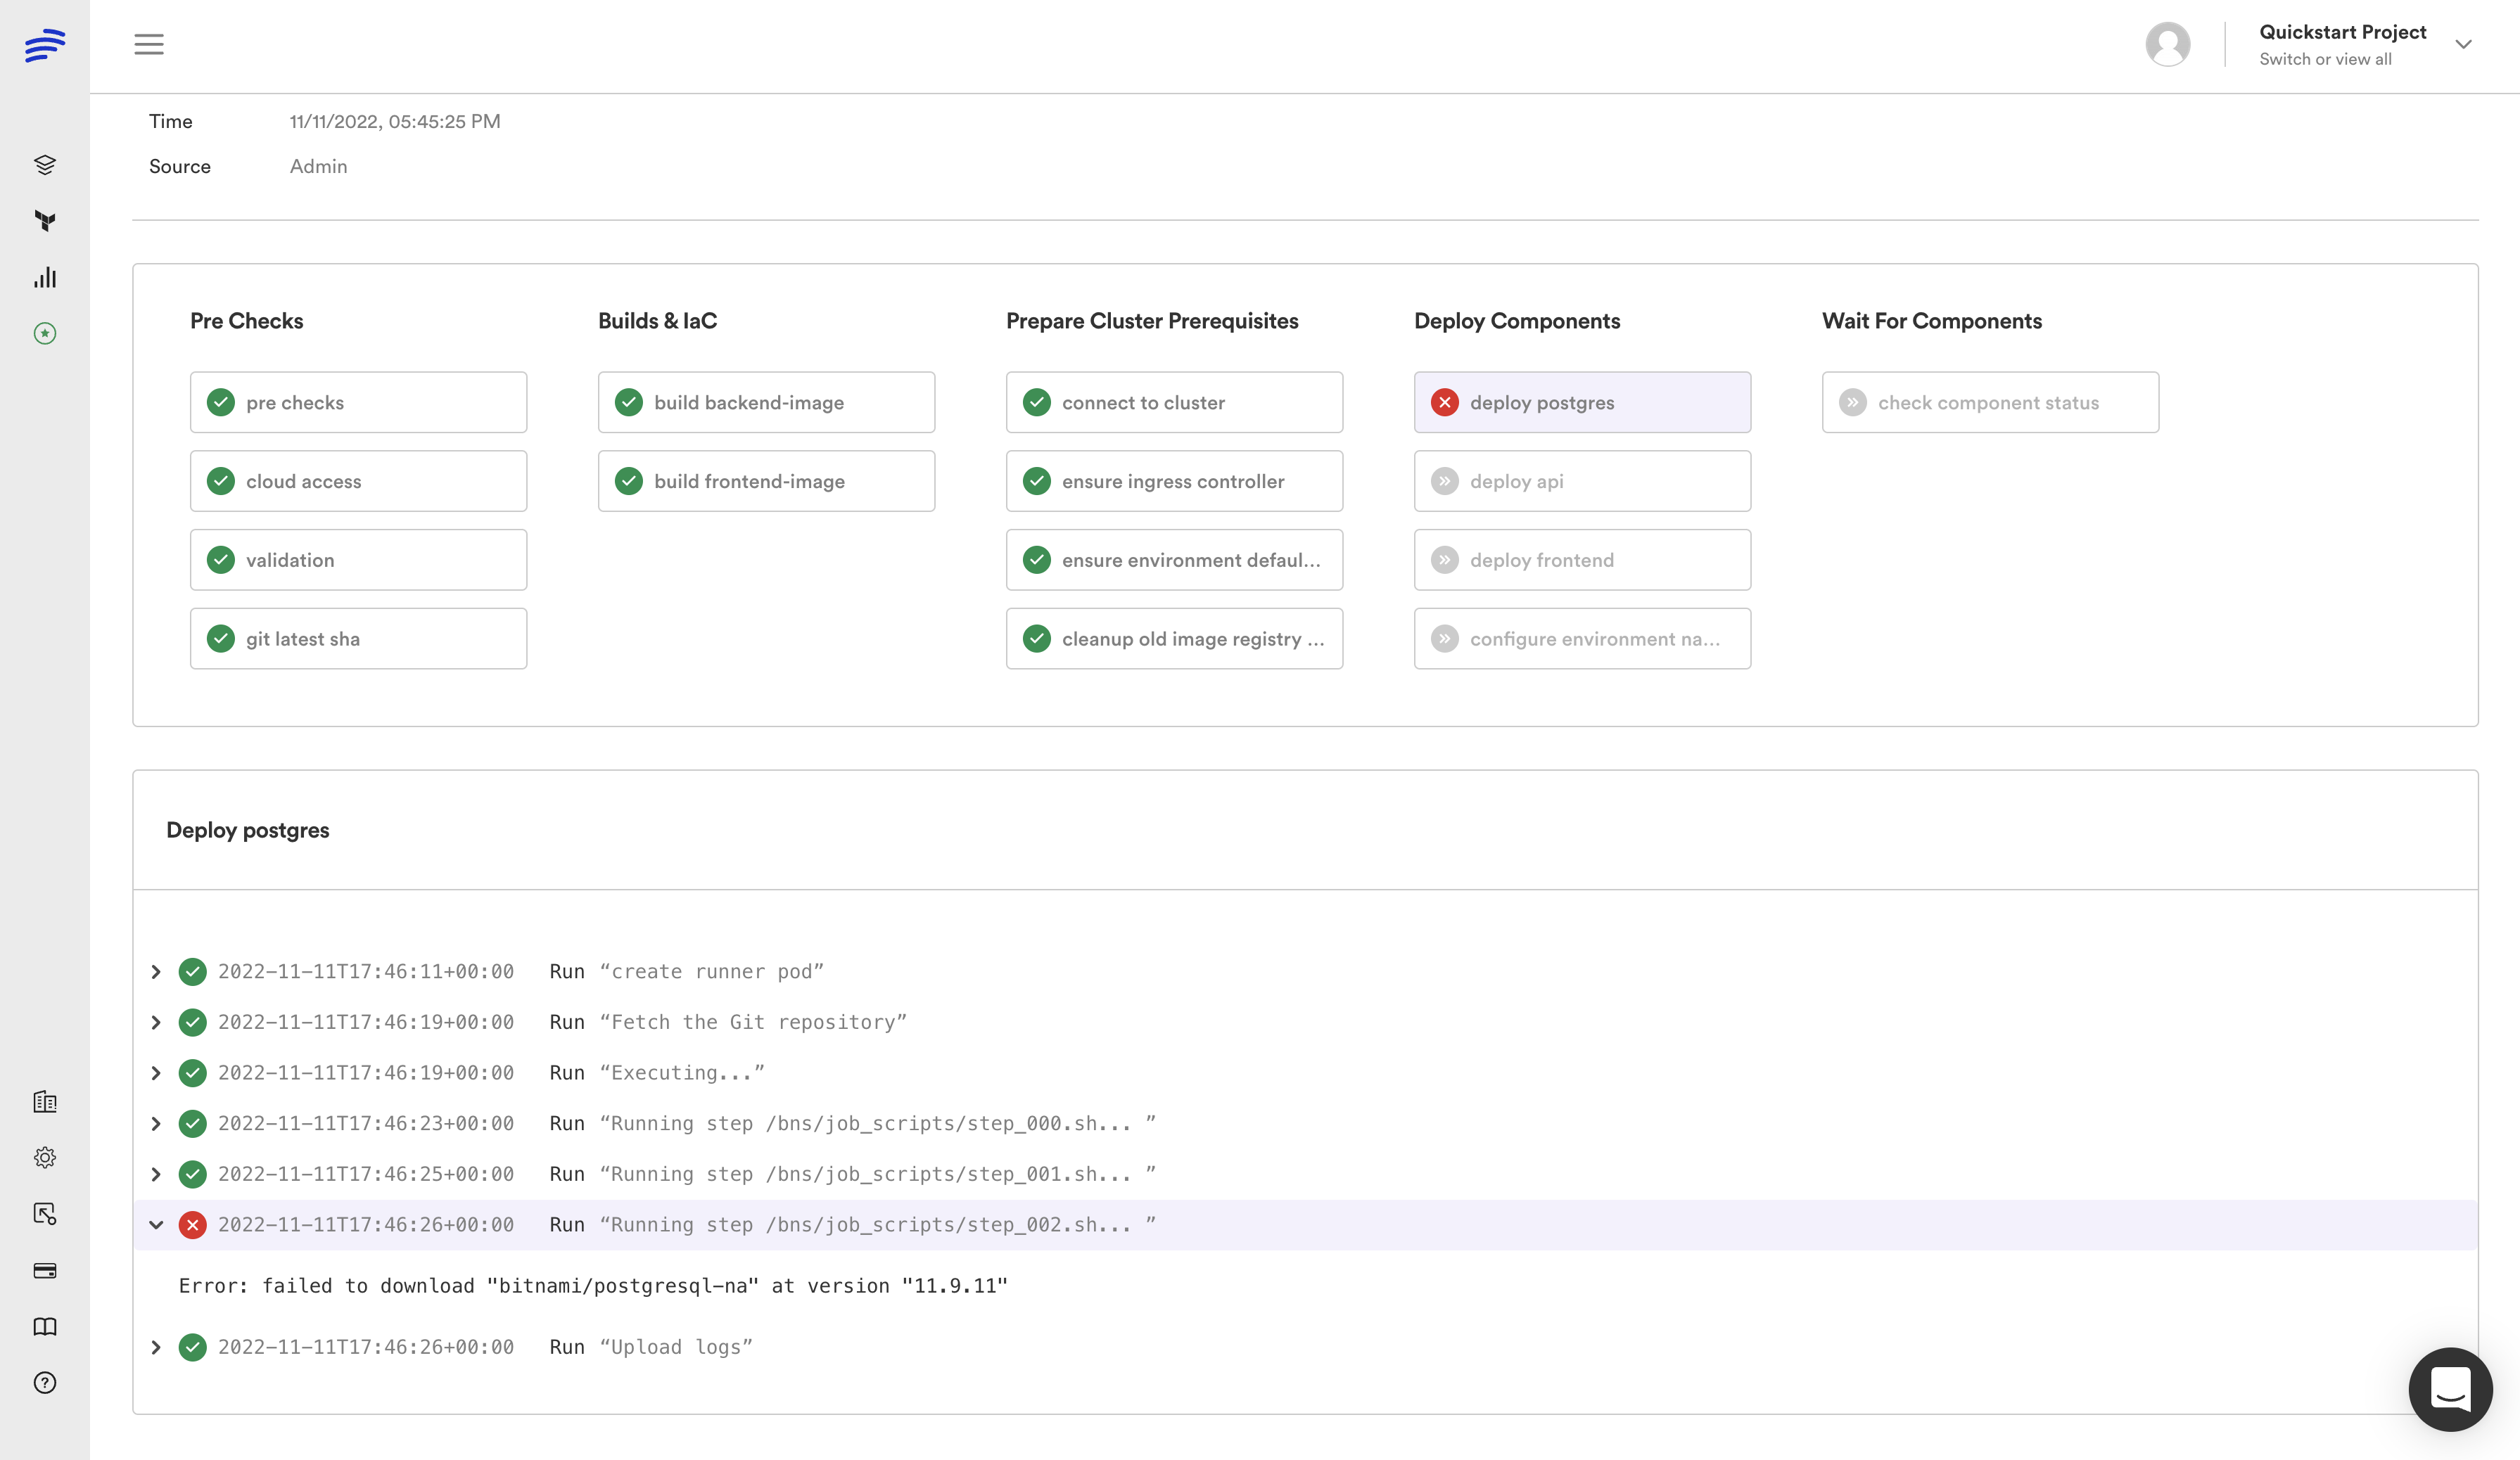Select the ensure ingress controller step

pos(1173,482)
